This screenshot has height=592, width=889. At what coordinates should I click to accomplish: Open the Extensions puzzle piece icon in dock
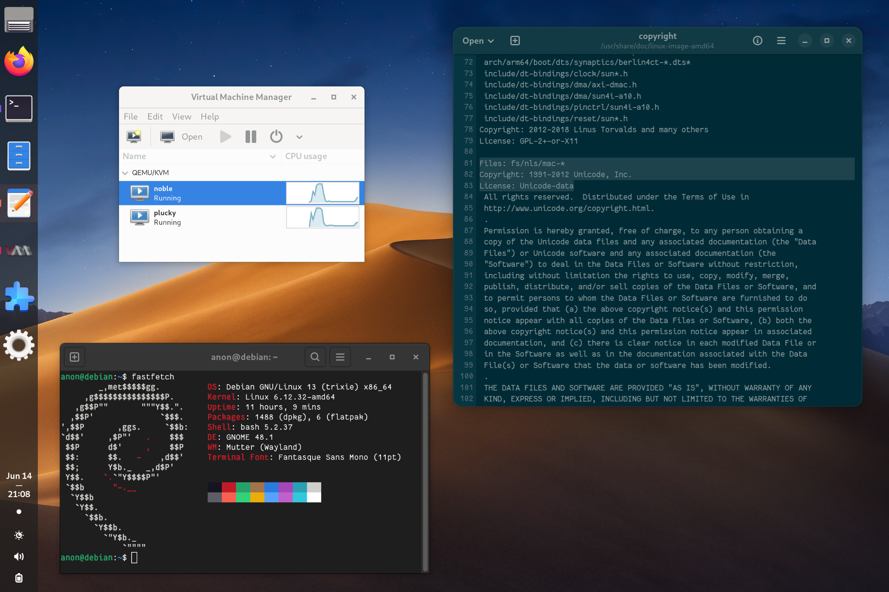19,297
